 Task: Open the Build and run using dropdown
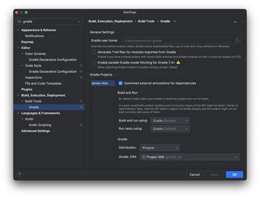coord(170,121)
